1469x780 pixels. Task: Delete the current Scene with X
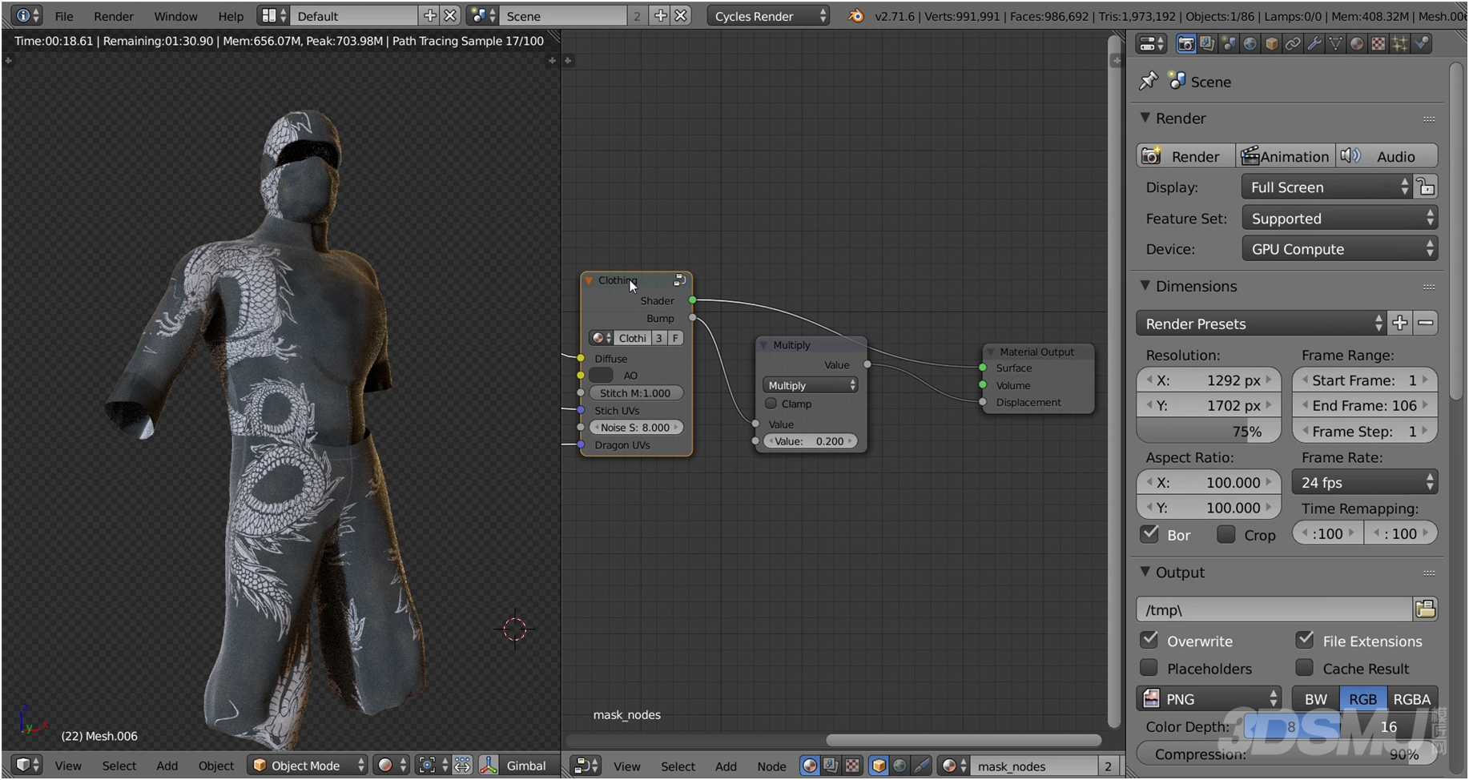click(x=680, y=16)
